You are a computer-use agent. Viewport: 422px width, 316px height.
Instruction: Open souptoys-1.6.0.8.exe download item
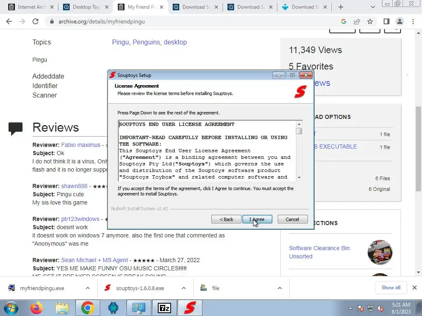point(140,288)
